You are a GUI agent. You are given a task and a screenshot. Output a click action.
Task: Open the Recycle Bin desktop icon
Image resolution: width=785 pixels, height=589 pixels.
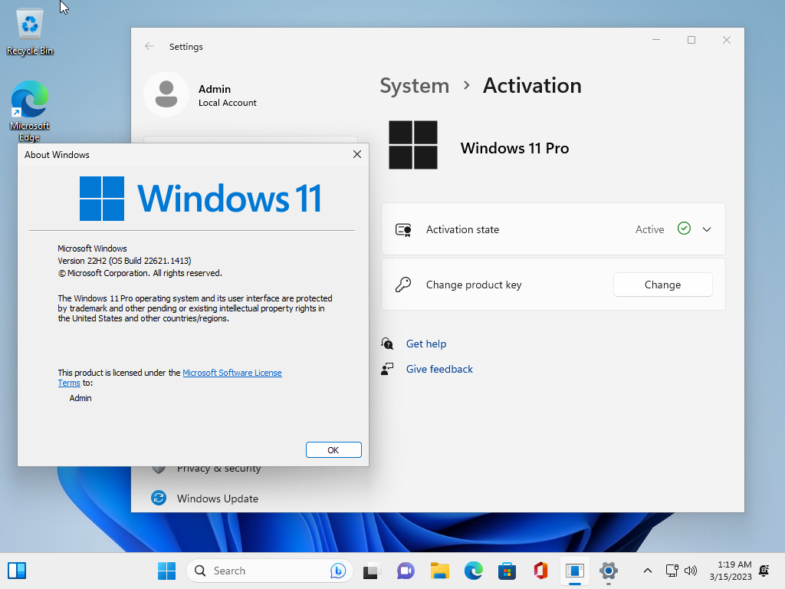tap(30, 32)
